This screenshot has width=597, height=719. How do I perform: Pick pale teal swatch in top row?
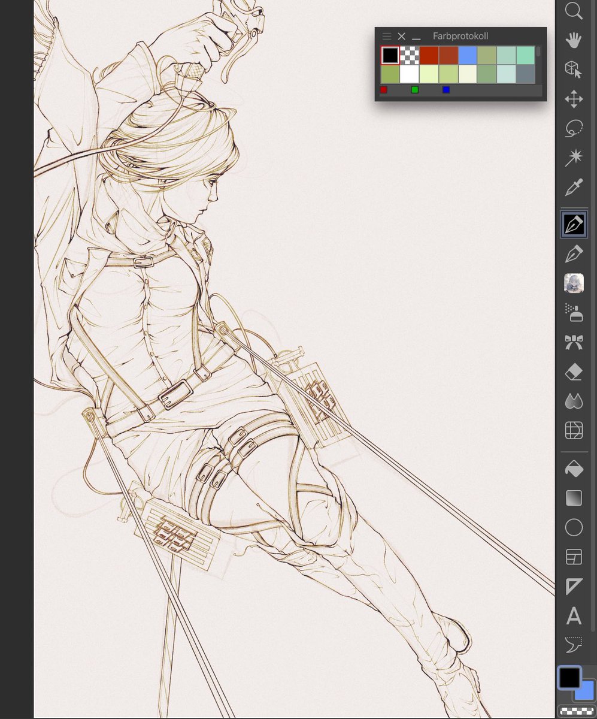[506, 55]
